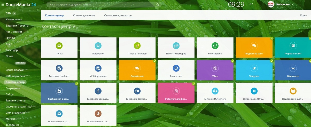The image size is (311, 127).
Task: Click green checkmark on Онлайн-чат tile
Action: point(155,61)
